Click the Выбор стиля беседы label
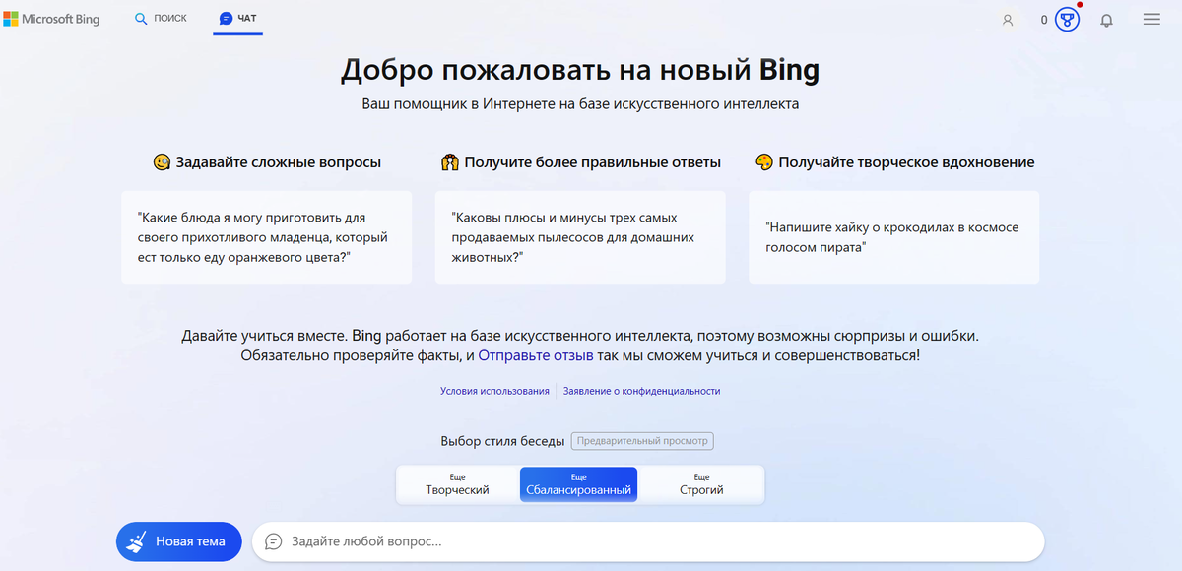1182x571 pixels. 502,441
